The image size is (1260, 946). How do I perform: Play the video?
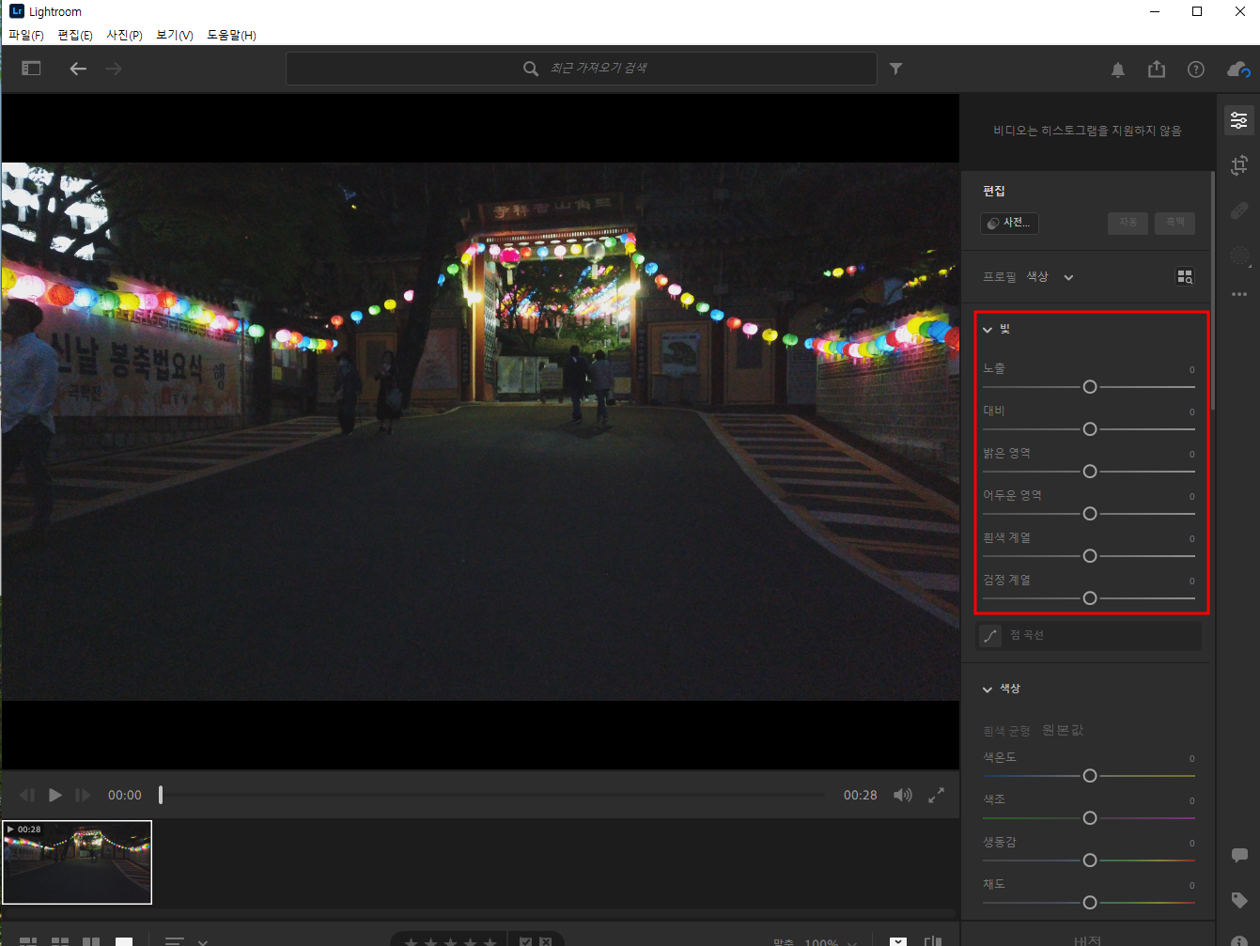55,795
